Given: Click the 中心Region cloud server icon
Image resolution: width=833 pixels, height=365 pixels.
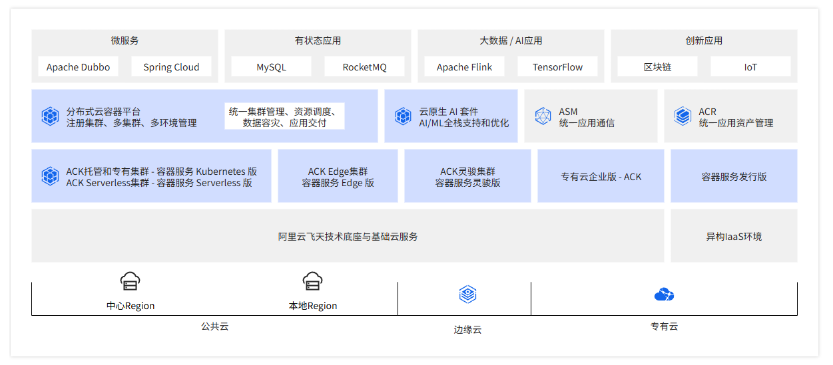Looking at the screenshot, I should pyautogui.click(x=131, y=281).
